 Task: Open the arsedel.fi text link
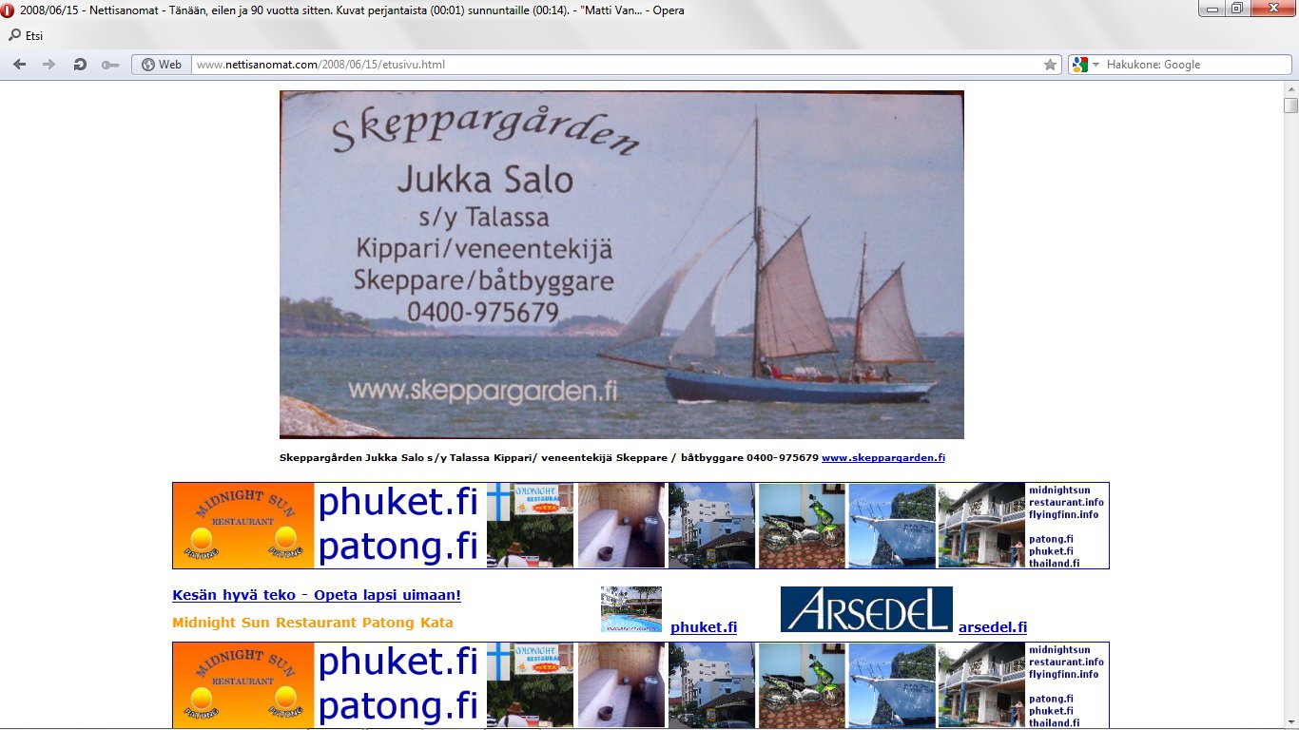coord(992,627)
